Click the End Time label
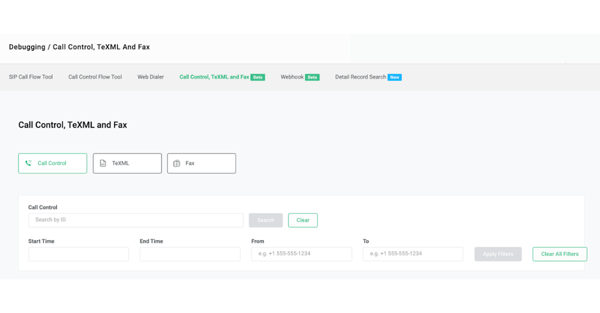 (x=152, y=241)
